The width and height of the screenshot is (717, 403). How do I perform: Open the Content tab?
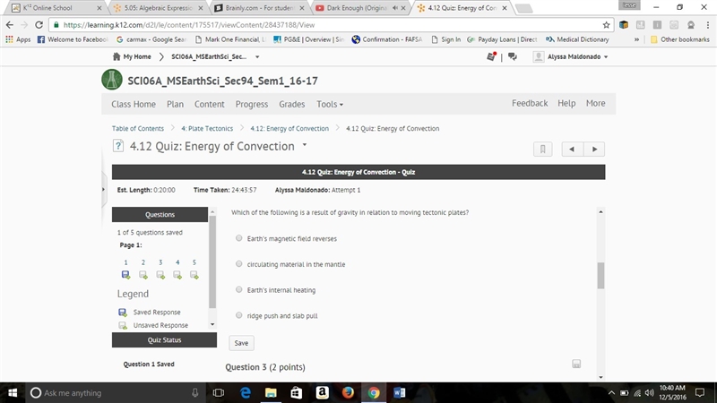pos(210,104)
